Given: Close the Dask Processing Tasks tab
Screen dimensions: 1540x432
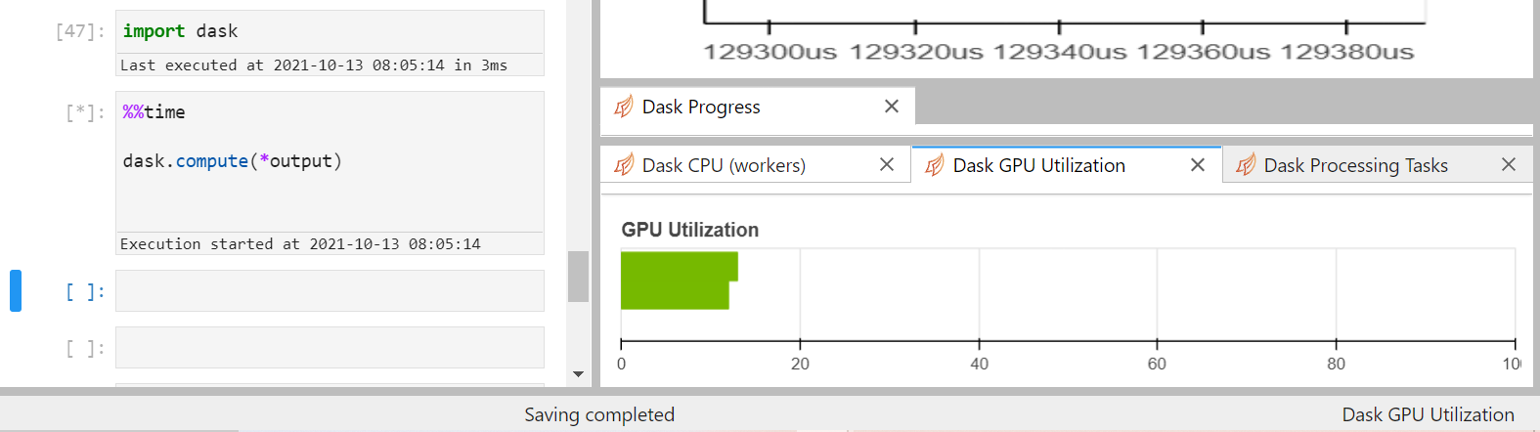Looking at the screenshot, I should click(1509, 165).
